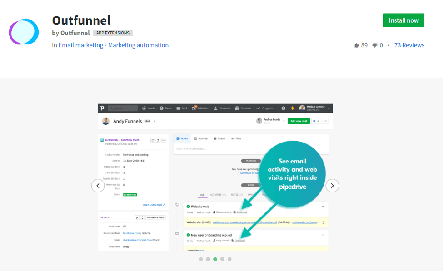Select the second carousel dot
The width and height of the screenshot is (444, 271).
coord(208,259)
